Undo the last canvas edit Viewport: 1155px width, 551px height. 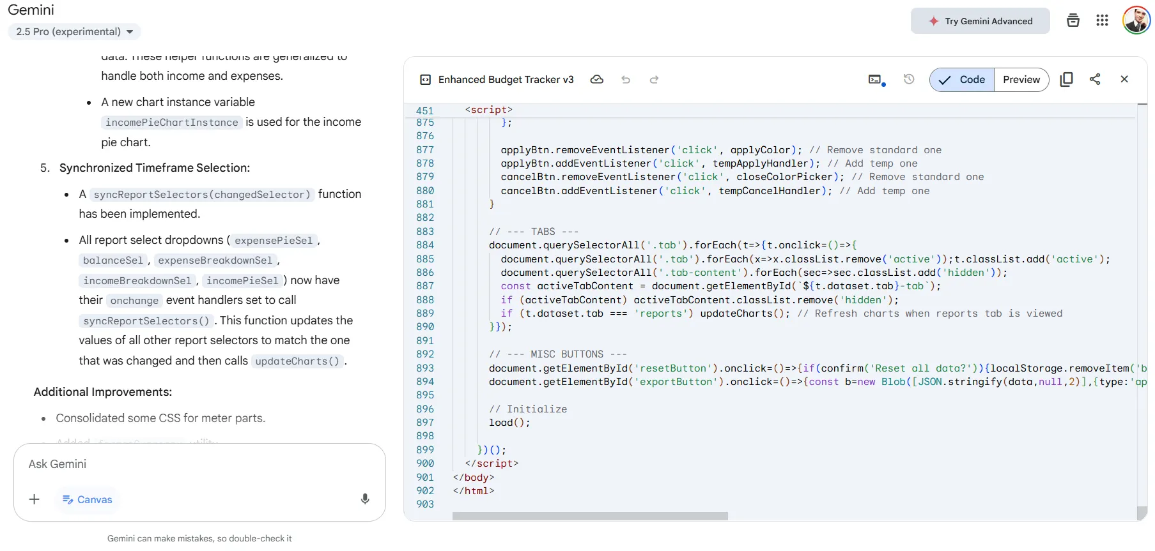pyautogui.click(x=626, y=80)
